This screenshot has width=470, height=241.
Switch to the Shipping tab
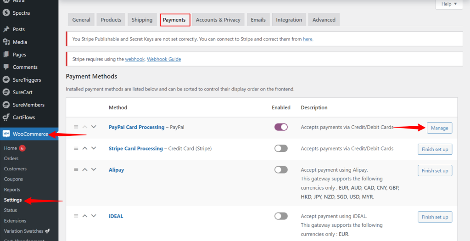[x=142, y=20]
